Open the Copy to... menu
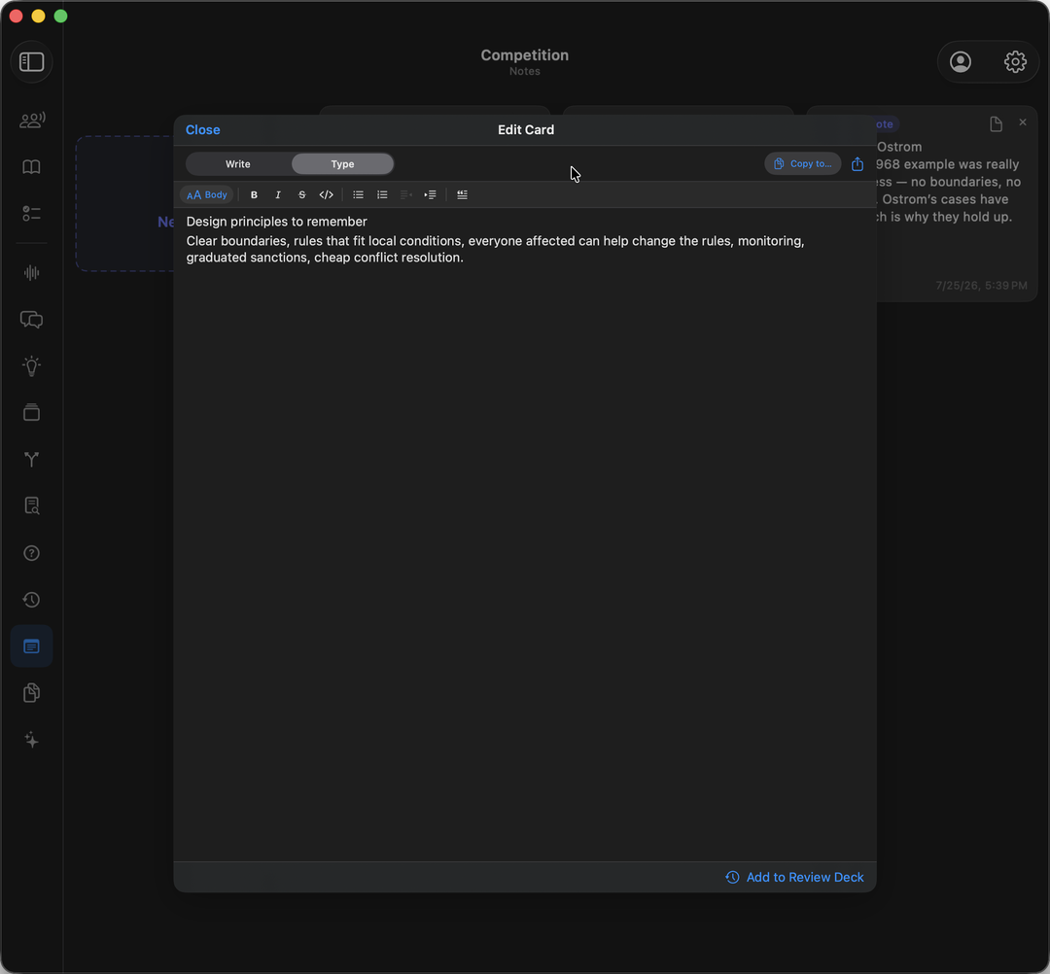Image resolution: width=1050 pixels, height=974 pixels. 802,164
